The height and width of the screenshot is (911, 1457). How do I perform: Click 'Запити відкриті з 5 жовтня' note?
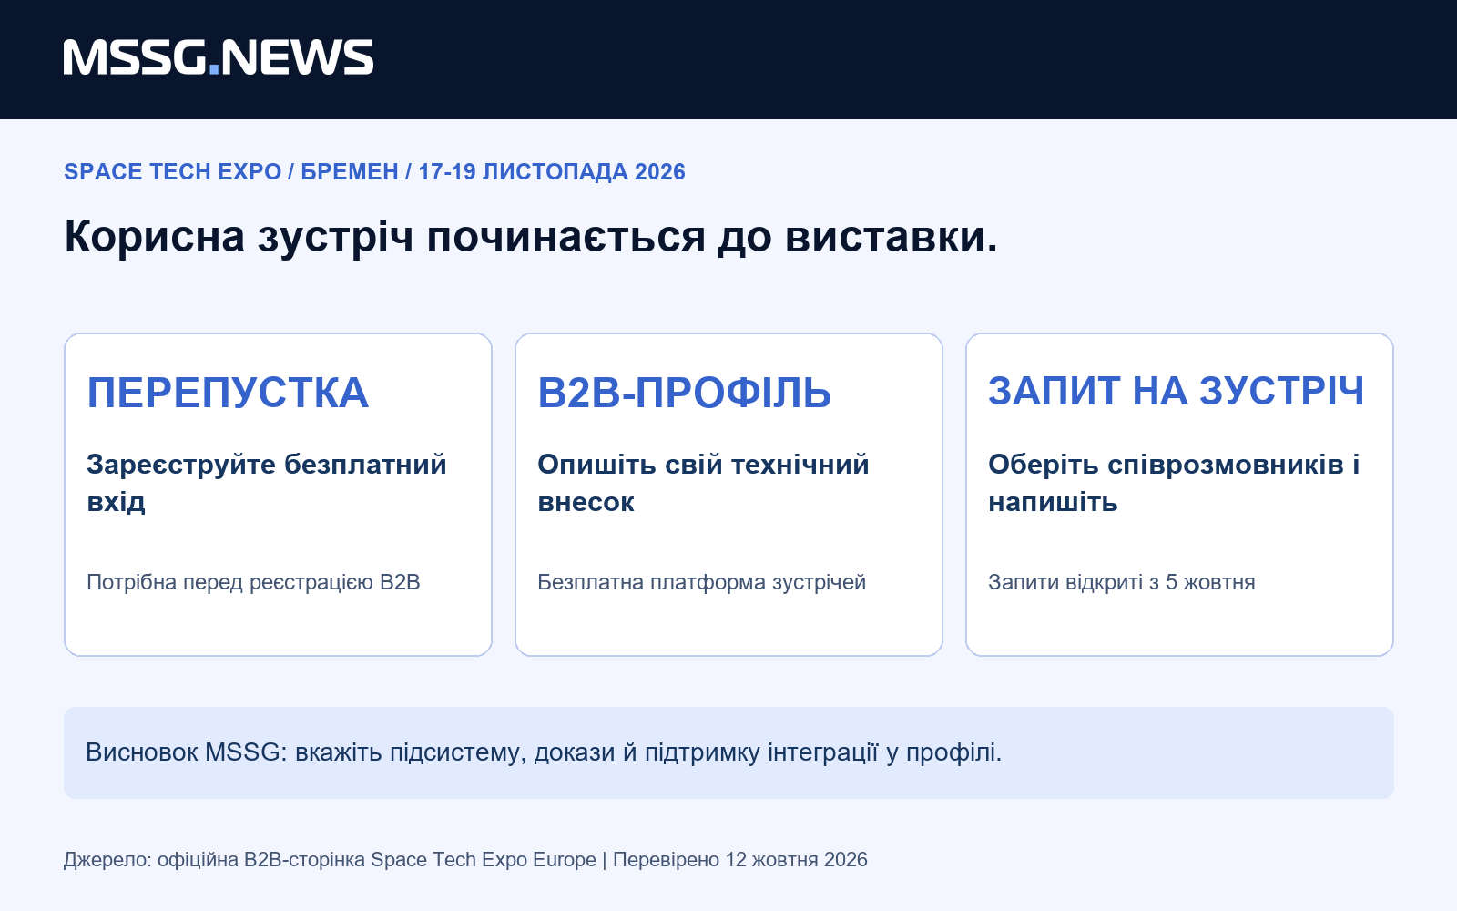point(1122,582)
